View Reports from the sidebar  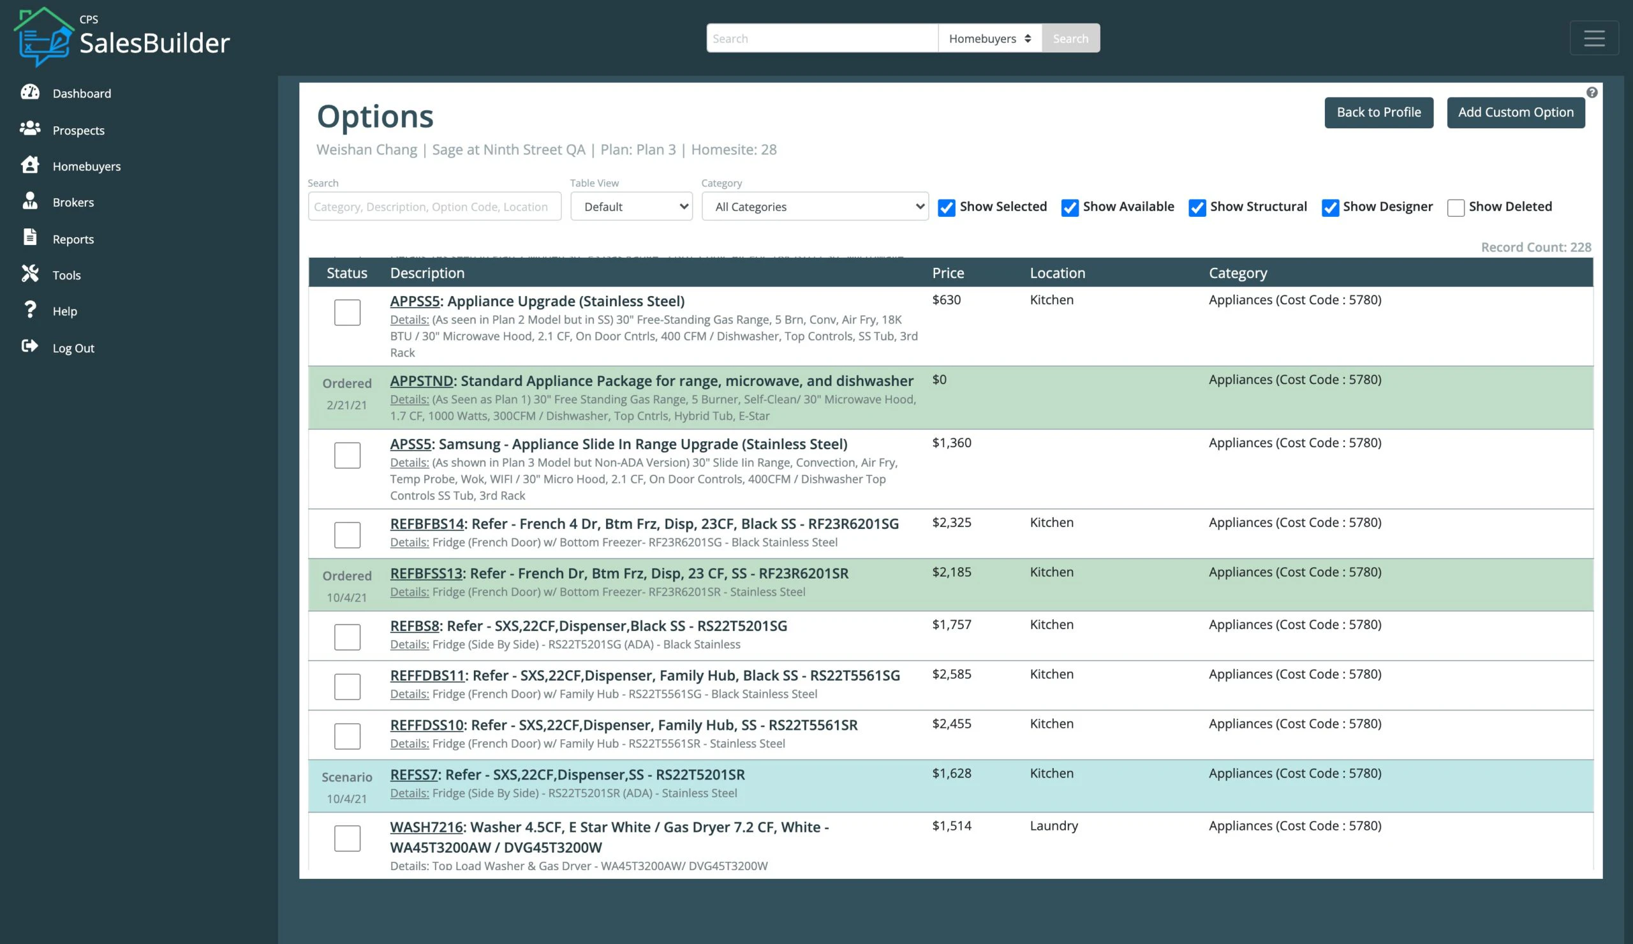point(31,238)
